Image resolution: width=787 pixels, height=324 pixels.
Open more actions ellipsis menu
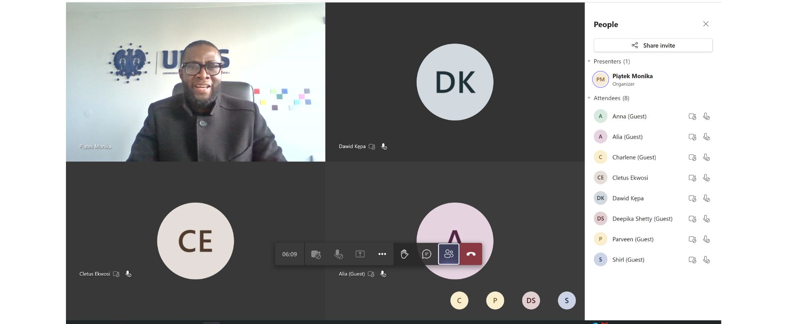[x=382, y=254]
